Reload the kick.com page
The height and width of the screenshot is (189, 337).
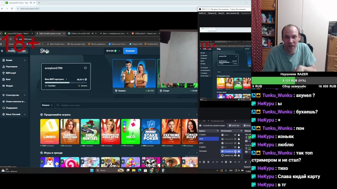pyautogui.click(x=12, y=8)
